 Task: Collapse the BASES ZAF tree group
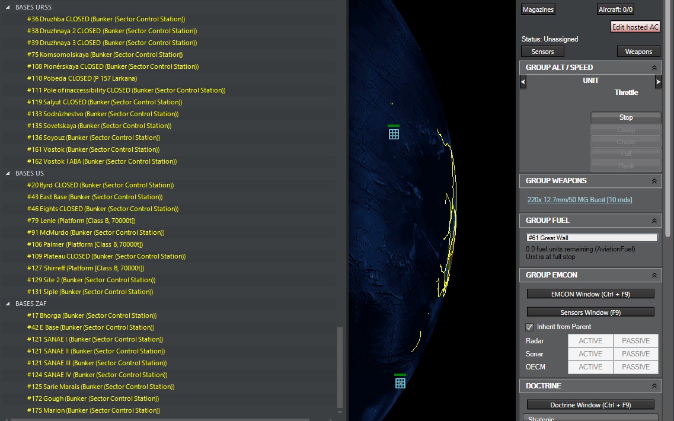tap(8, 304)
